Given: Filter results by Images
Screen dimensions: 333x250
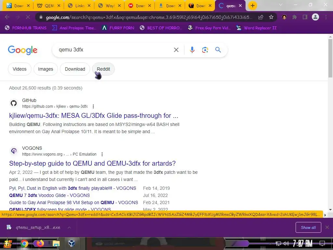Looking at the screenshot, I should (46, 69).
